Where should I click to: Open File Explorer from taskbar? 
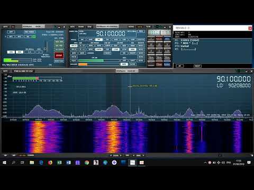click(x=32, y=163)
